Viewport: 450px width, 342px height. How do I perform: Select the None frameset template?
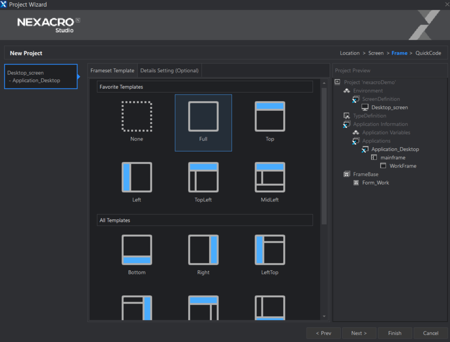coord(136,122)
